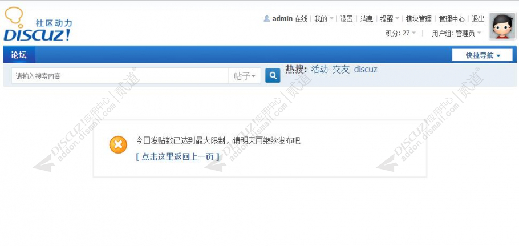
Task: Click the blue magnifier search button
Action: click(273, 76)
